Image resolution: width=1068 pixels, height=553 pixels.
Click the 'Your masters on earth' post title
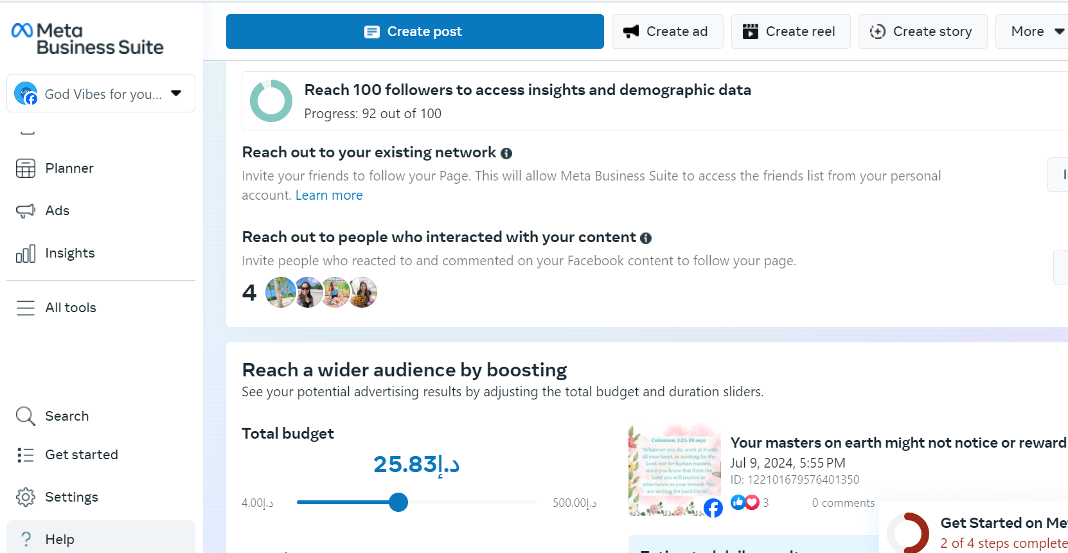[x=899, y=443]
